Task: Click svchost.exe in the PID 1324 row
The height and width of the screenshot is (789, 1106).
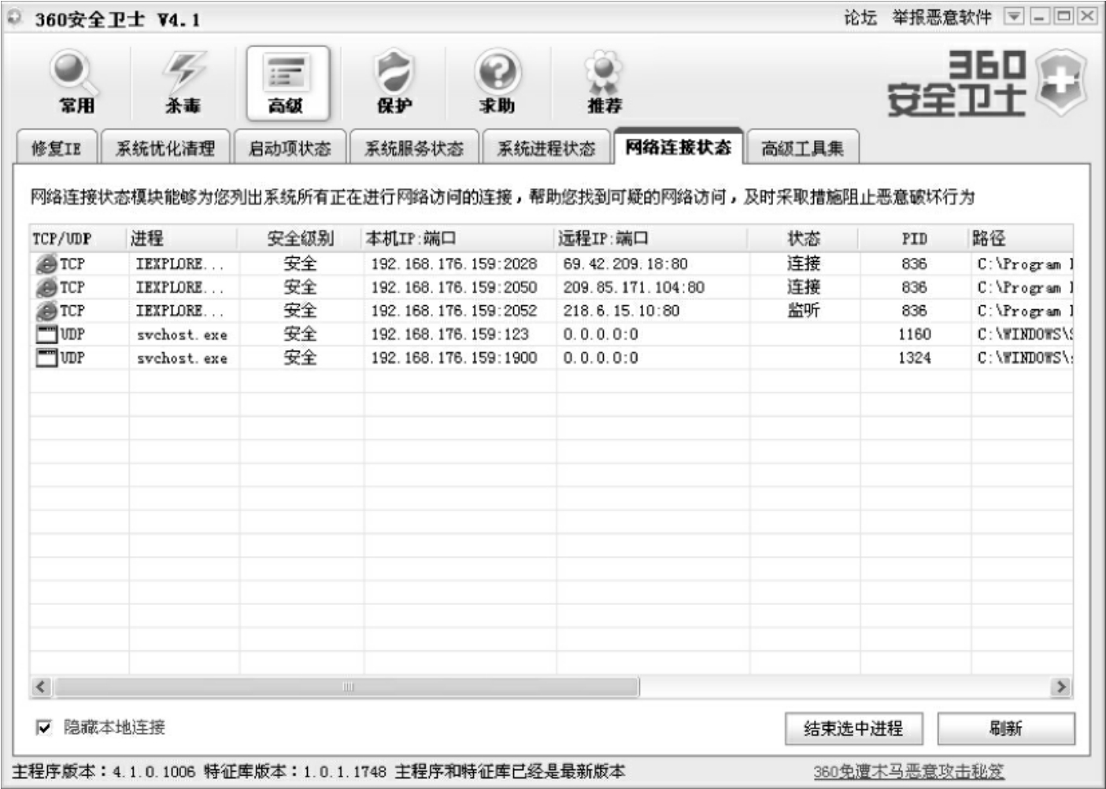Action: (182, 359)
